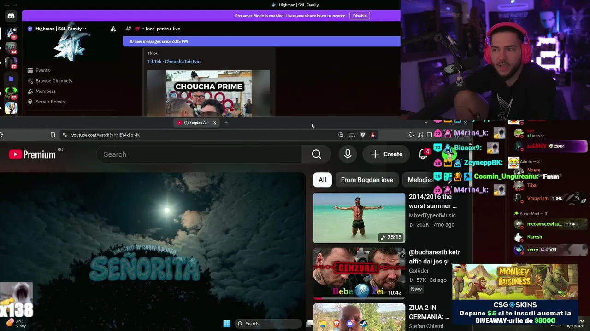Click the Señorita video player
This screenshot has height=331, width=590.
(x=153, y=251)
